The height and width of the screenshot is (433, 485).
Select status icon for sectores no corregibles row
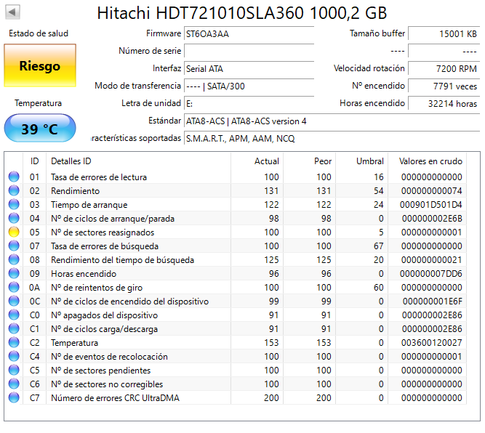point(14,384)
